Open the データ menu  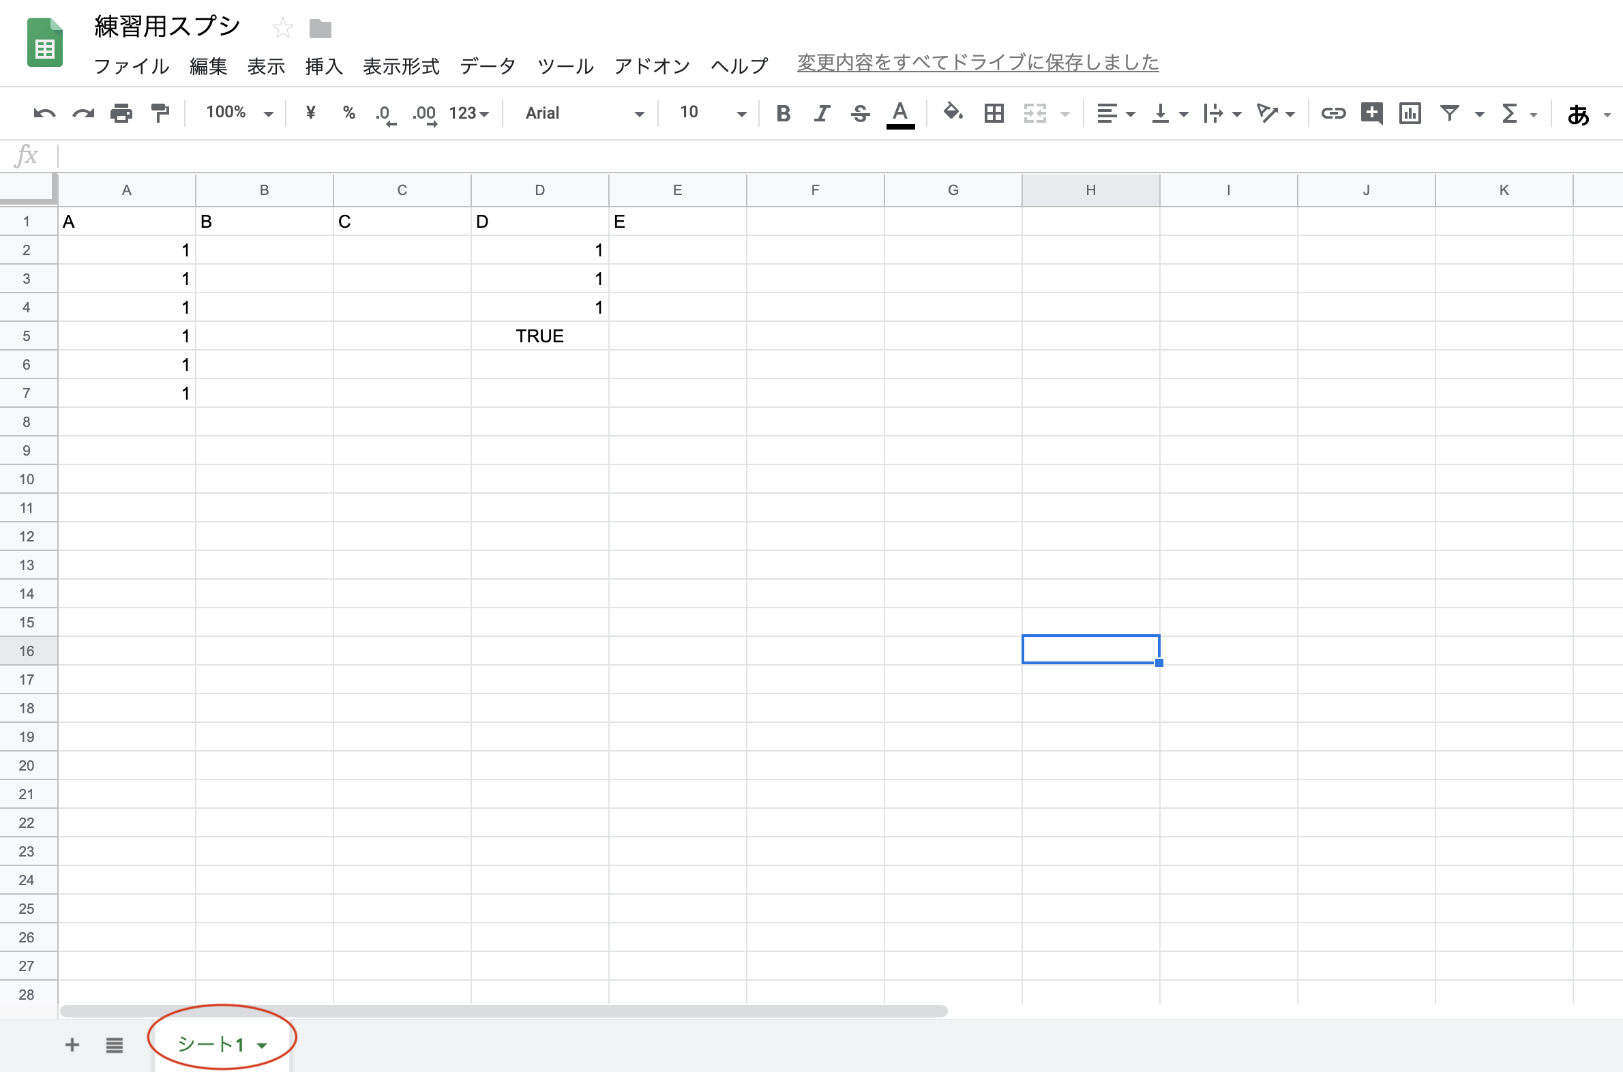pos(488,65)
